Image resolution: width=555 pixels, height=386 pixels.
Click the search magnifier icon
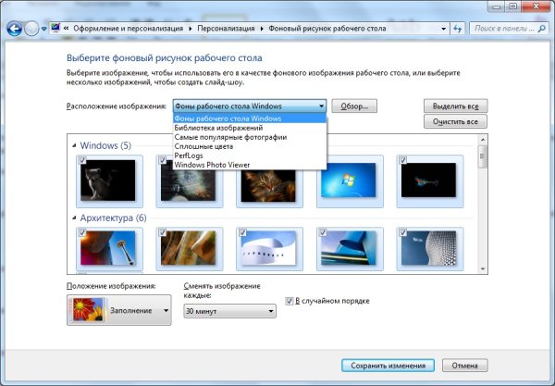[x=541, y=29]
